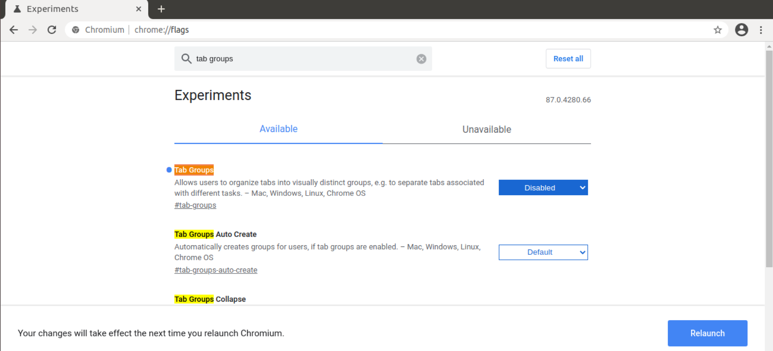The height and width of the screenshot is (351, 773).
Task: Expand Tab Groups Auto Create Default dropdown
Action: pos(543,252)
